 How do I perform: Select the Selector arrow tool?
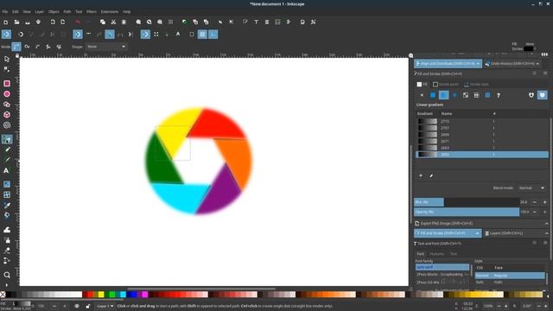[x=7, y=59]
